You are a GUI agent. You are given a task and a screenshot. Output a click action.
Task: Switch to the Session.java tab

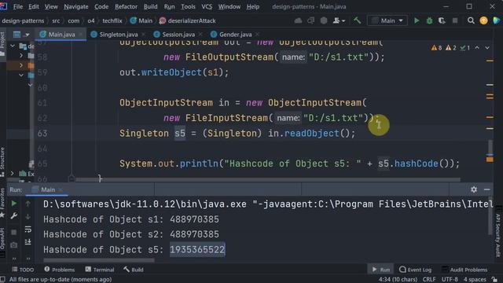(178, 35)
